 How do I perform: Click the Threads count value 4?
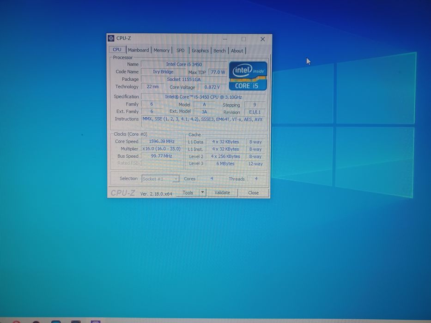coord(256,179)
